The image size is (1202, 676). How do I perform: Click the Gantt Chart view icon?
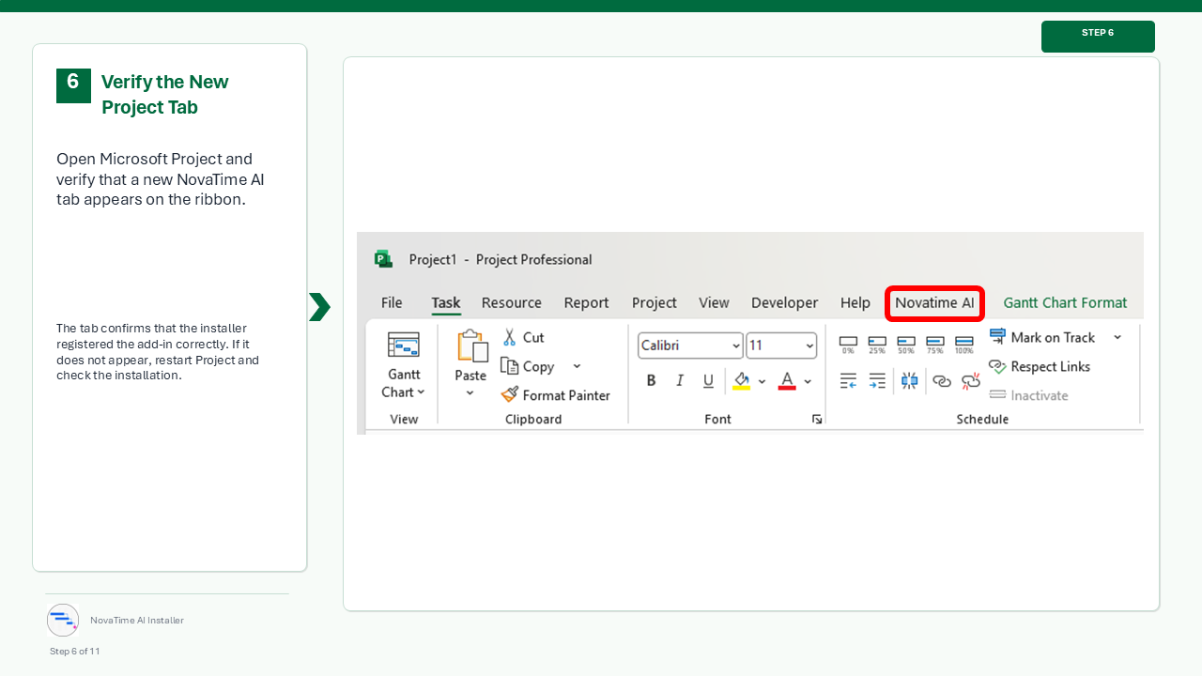tap(404, 346)
